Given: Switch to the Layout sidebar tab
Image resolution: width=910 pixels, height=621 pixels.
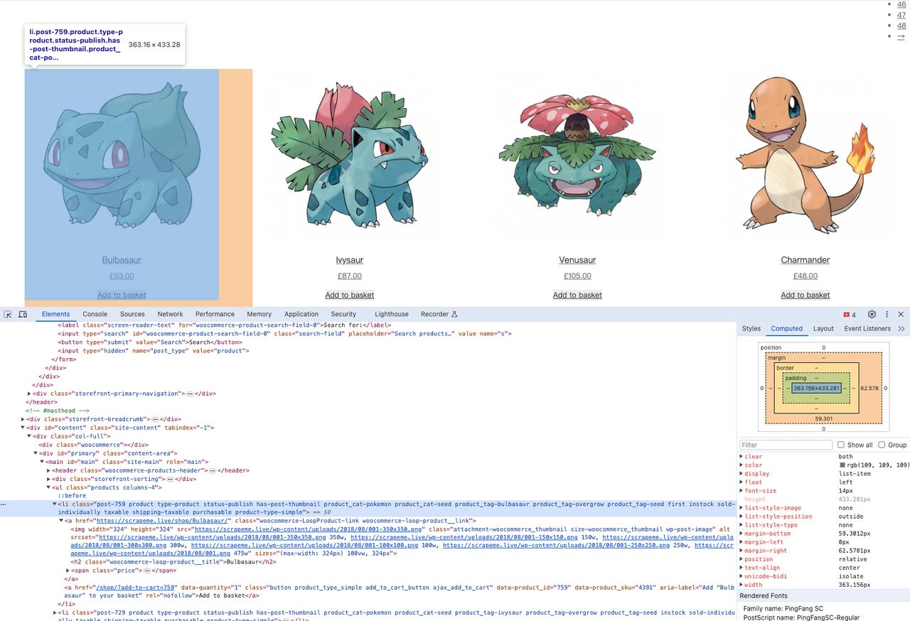Looking at the screenshot, I should tap(823, 328).
